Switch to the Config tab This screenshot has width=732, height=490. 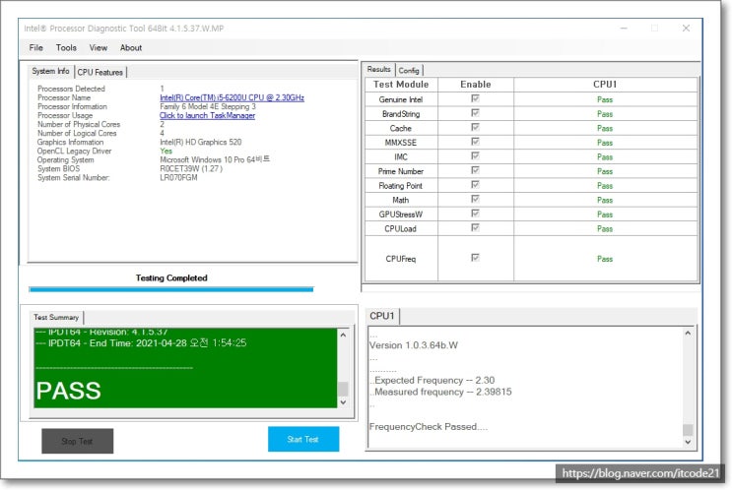(x=409, y=71)
